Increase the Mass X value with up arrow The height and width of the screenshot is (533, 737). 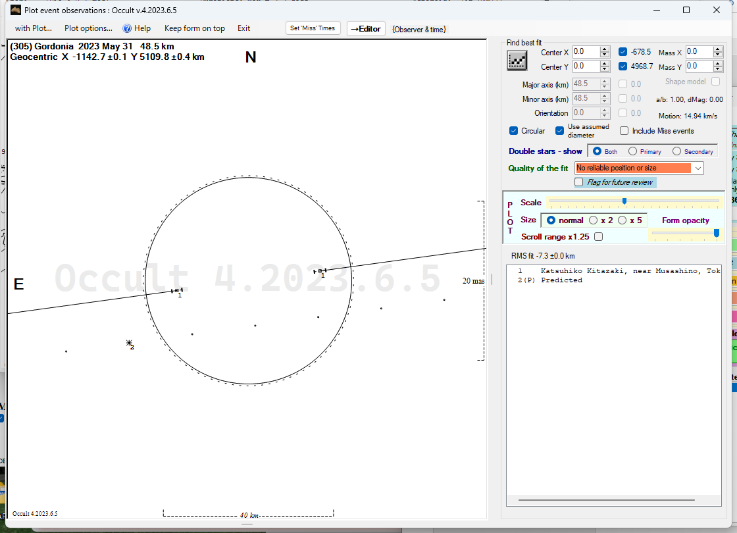(x=718, y=49)
